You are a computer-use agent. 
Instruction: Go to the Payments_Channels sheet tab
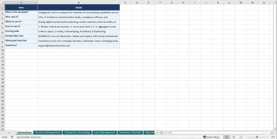[x=130, y=133]
